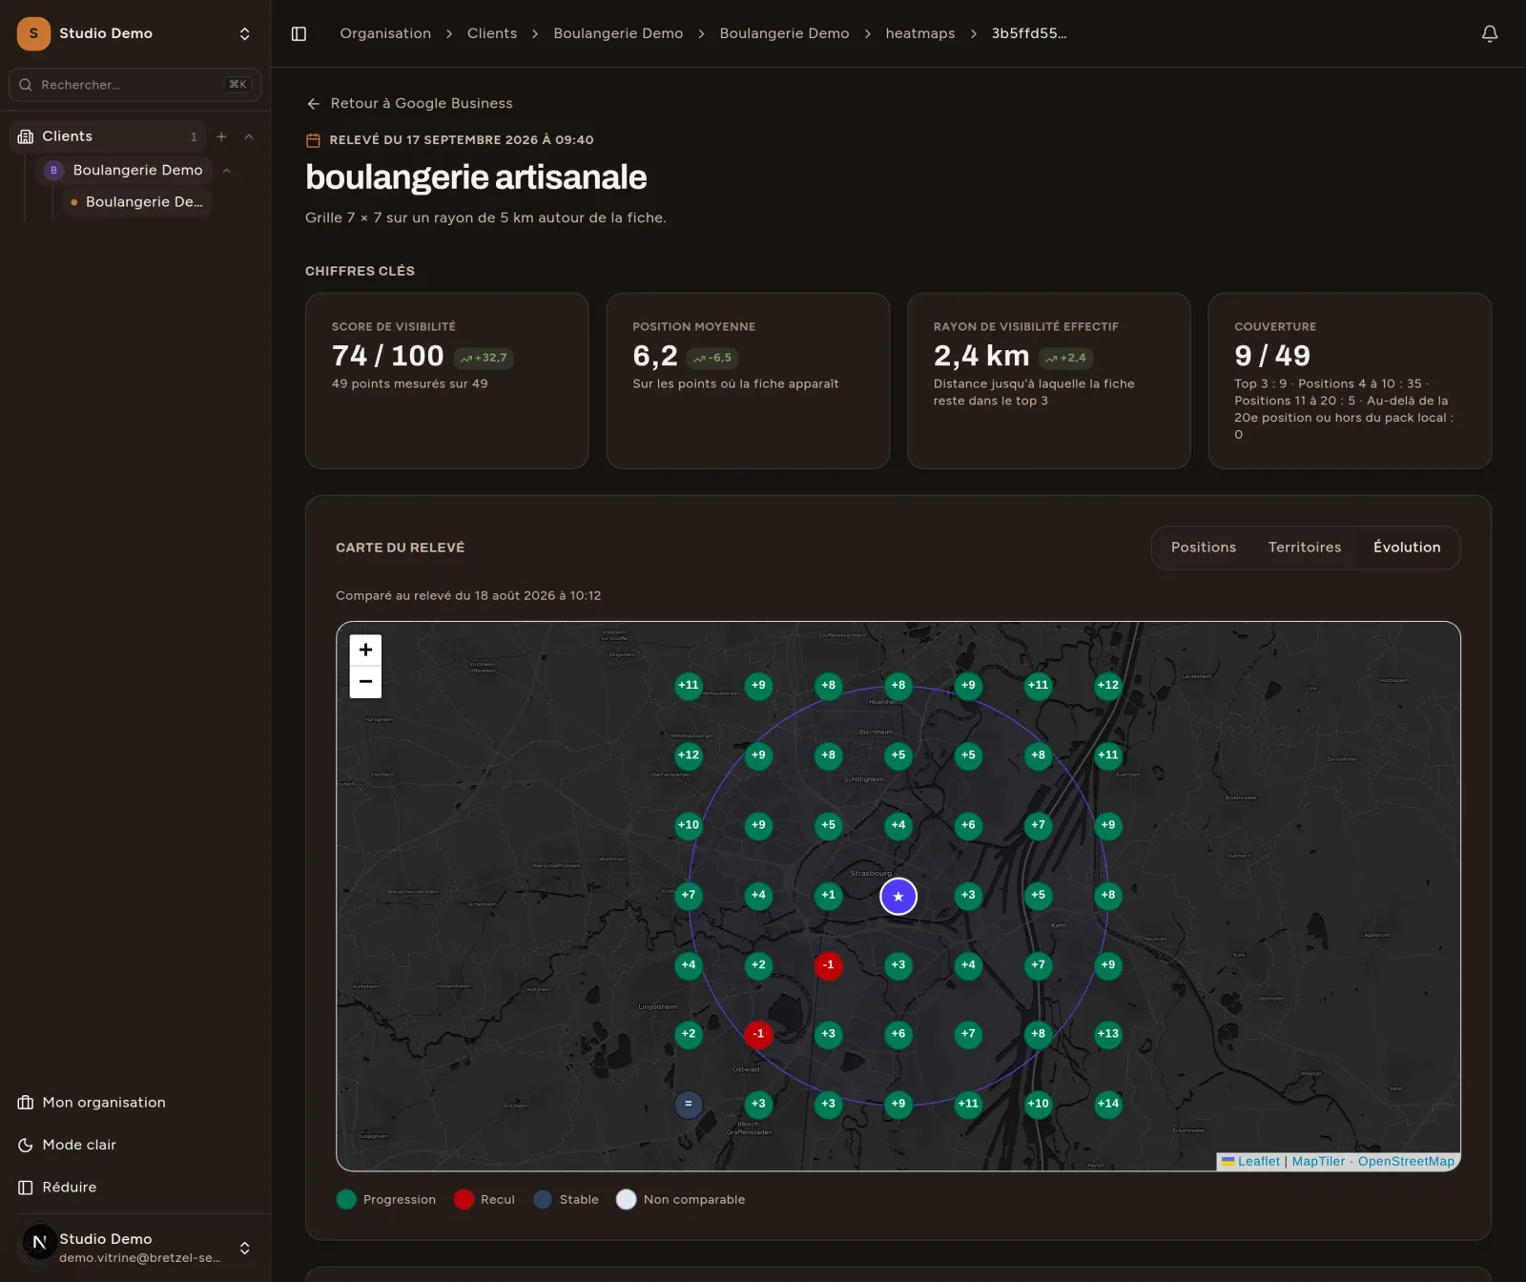Click the N user avatar
The width and height of the screenshot is (1526, 1282).
pos(39,1242)
